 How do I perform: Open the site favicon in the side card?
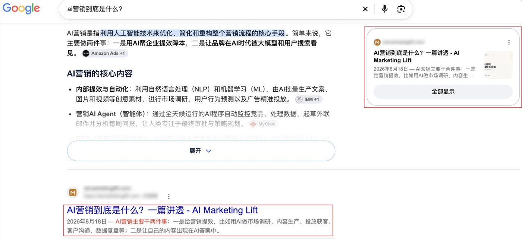(x=377, y=42)
